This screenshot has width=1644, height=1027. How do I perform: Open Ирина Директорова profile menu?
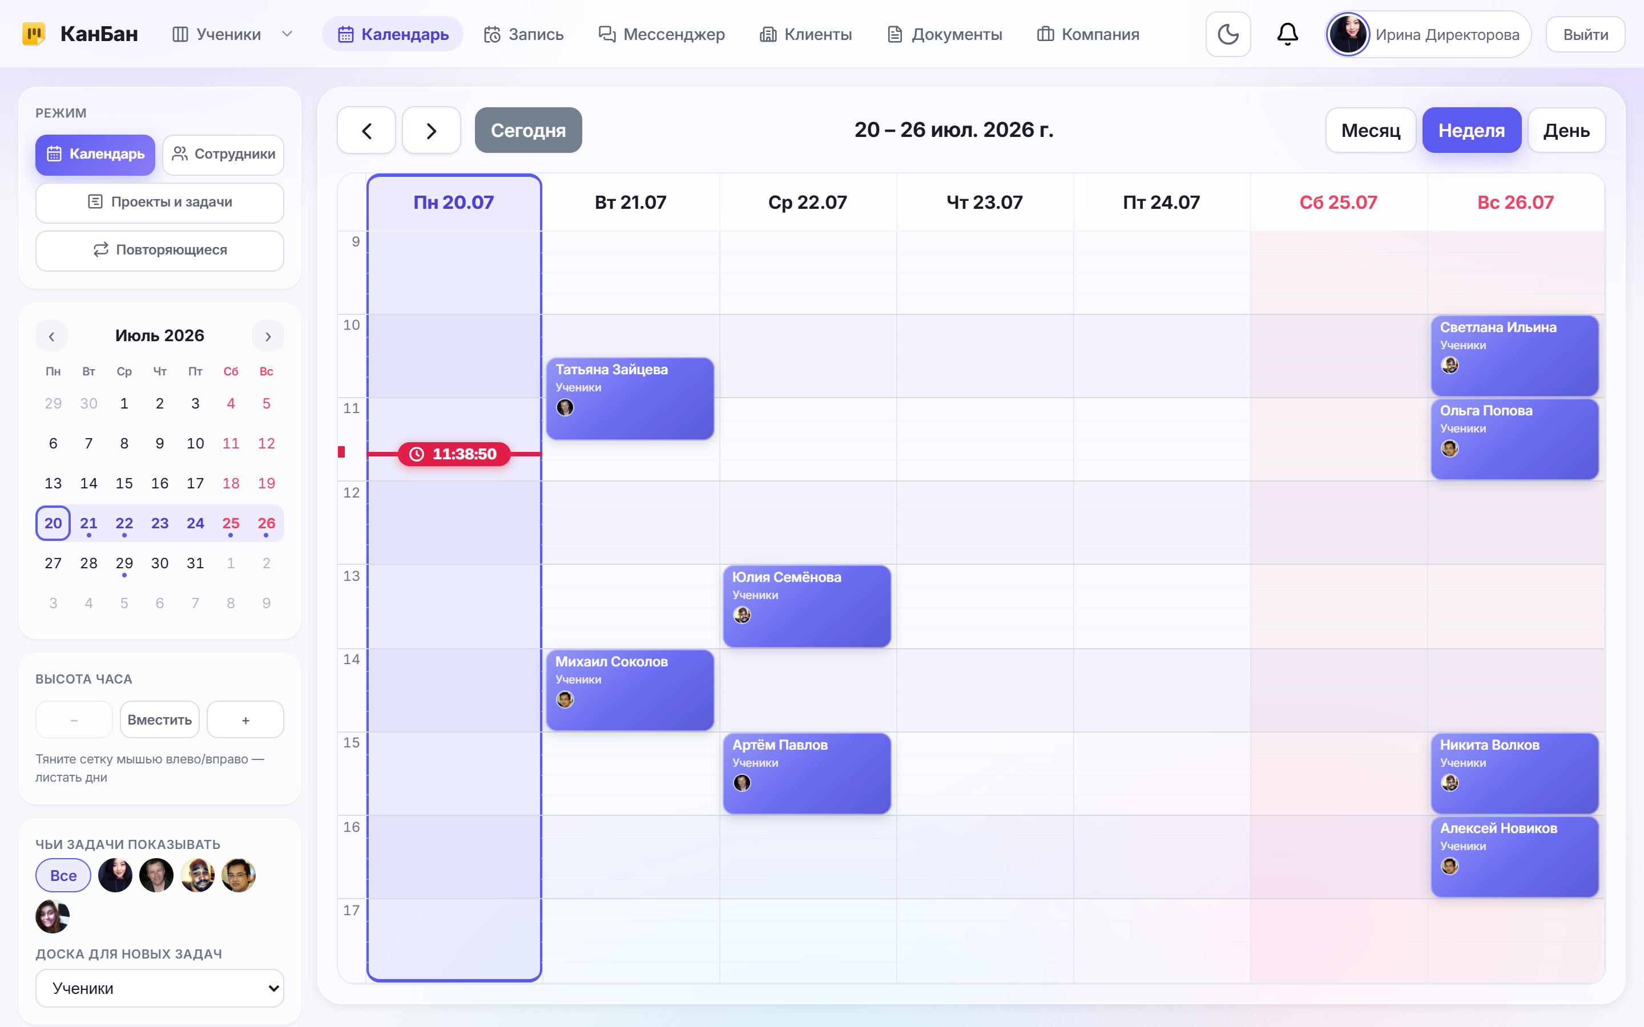click(1428, 34)
